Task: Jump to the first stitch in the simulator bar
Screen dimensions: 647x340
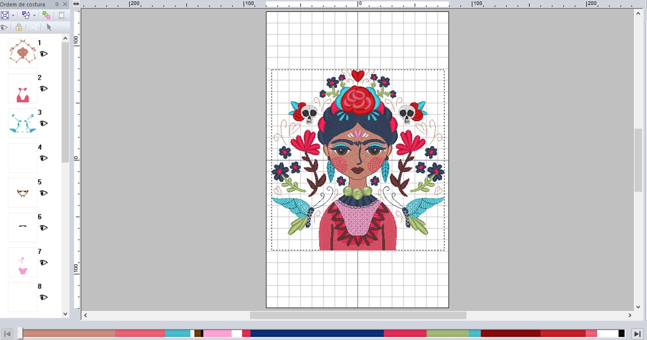Action: pos(7,334)
